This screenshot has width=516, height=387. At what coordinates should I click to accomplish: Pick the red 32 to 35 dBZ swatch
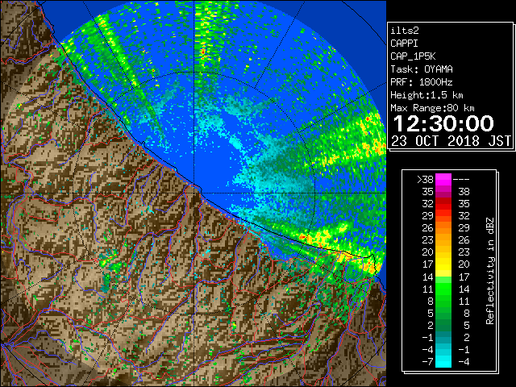443,204
